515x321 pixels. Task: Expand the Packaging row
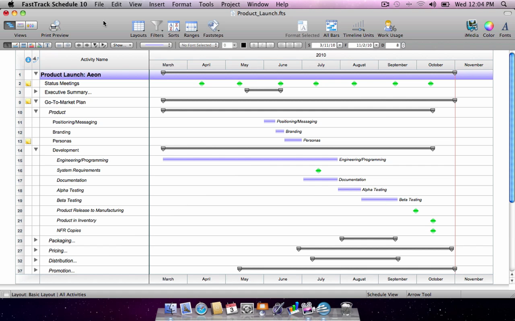click(x=36, y=240)
